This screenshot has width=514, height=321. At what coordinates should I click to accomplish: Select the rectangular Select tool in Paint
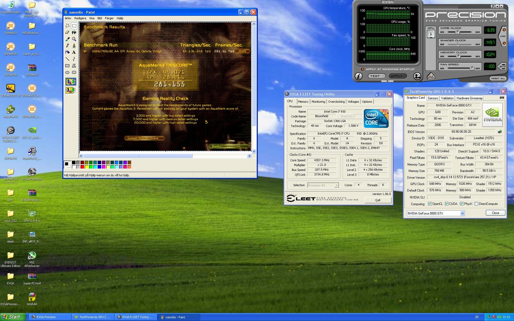(x=74, y=26)
